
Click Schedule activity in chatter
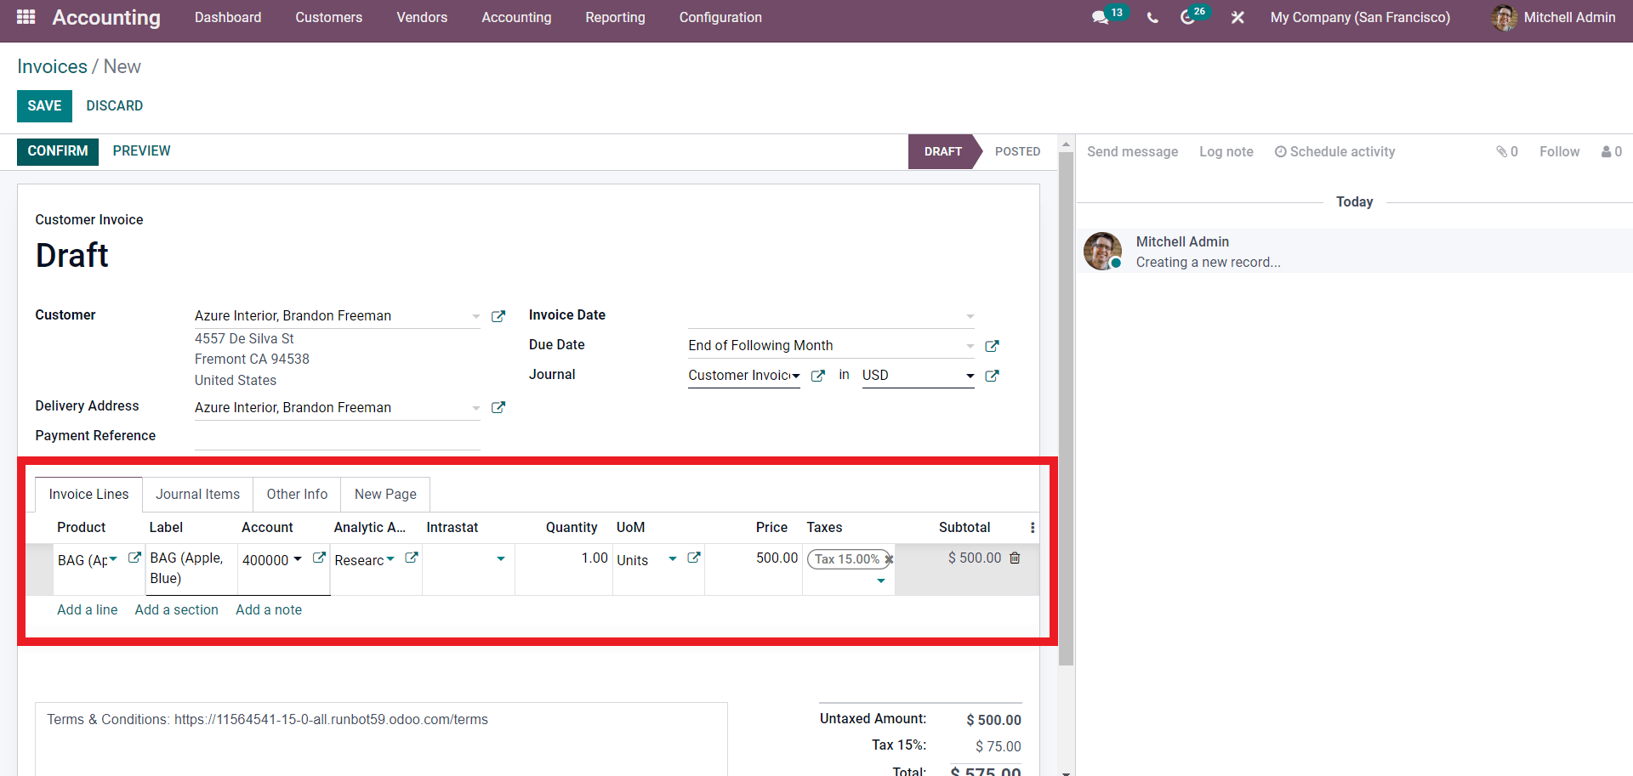[x=1334, y=152]
